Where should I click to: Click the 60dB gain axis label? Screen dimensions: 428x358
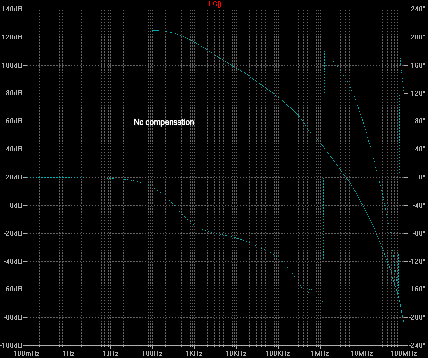click(x=14, y=121)
